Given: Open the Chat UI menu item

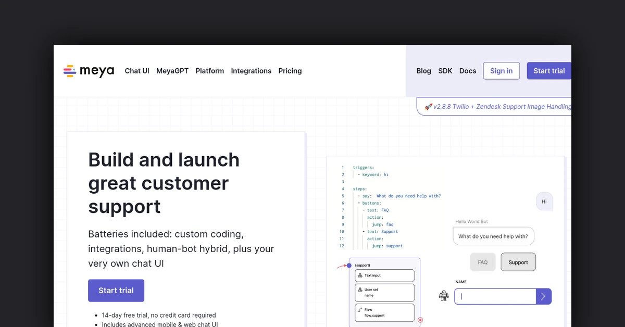Looking at the screenshot, I should point(137,71).
